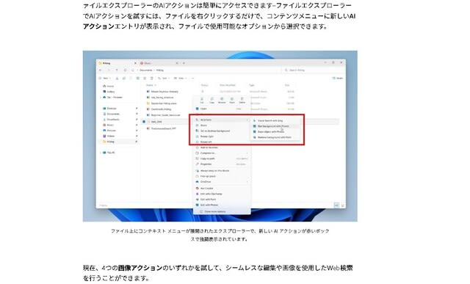This screenshot has width=470, height=284.
Task: Choose Ask Copilot in context menu
Action: (x=222, y=188)
